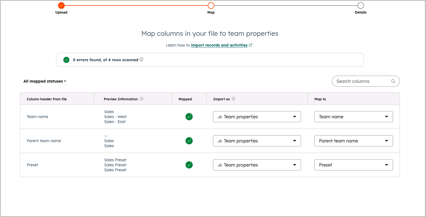Jump to the Details step
Screen dimensions: 426x217
point(360,6)
